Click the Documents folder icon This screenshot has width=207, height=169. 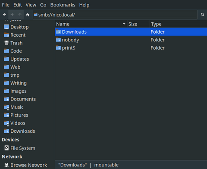[x=6, y=99]
